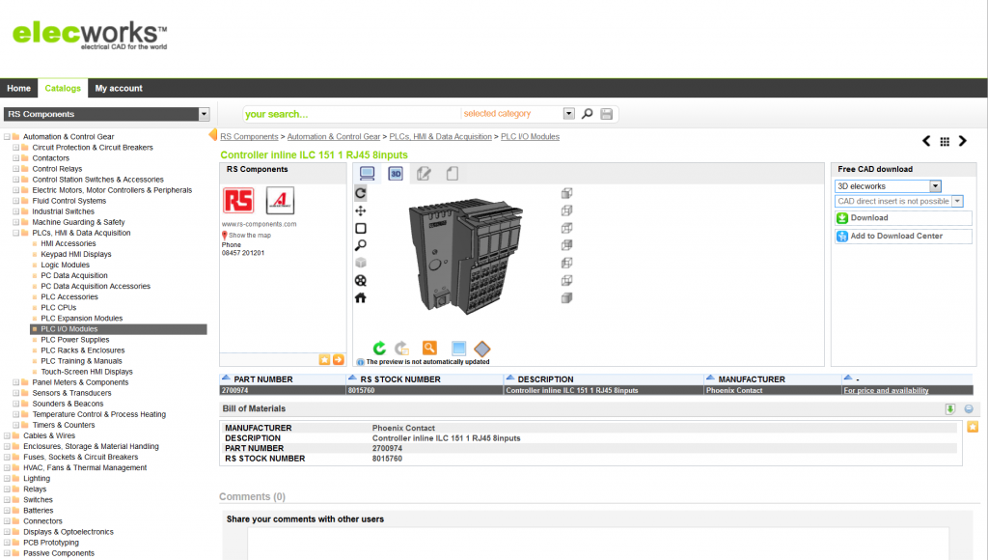Click the sixth view cube icon from top
Image resolution: width=988 pixels, height=560 pixels.
[566, 280]
